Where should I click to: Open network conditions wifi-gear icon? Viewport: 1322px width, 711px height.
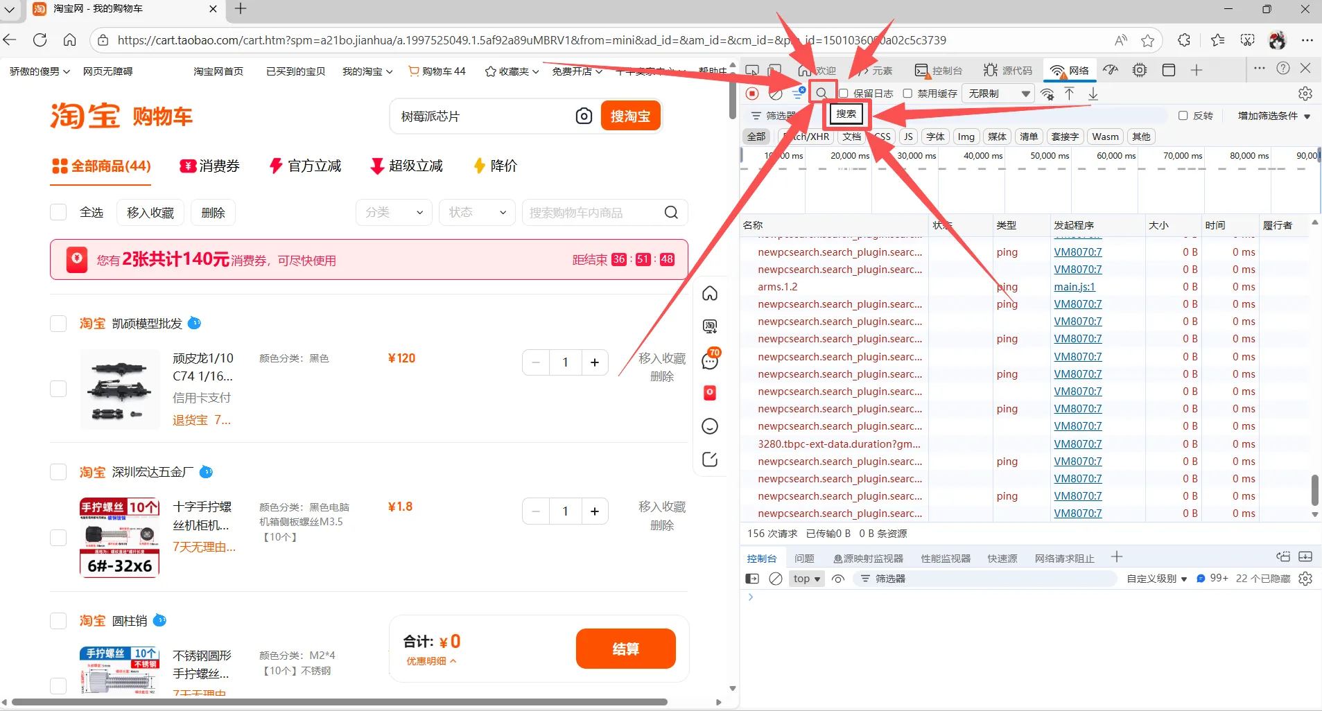click(1047, 94)
